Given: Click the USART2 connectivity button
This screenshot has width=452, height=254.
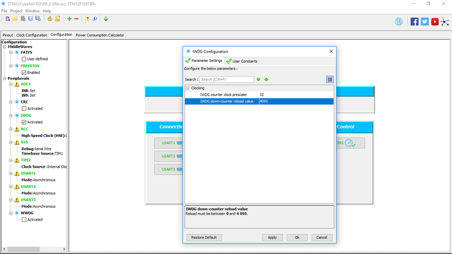Looking at the screenshot, I should coord(169,156).
